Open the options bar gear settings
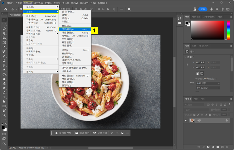 point(129,9)
